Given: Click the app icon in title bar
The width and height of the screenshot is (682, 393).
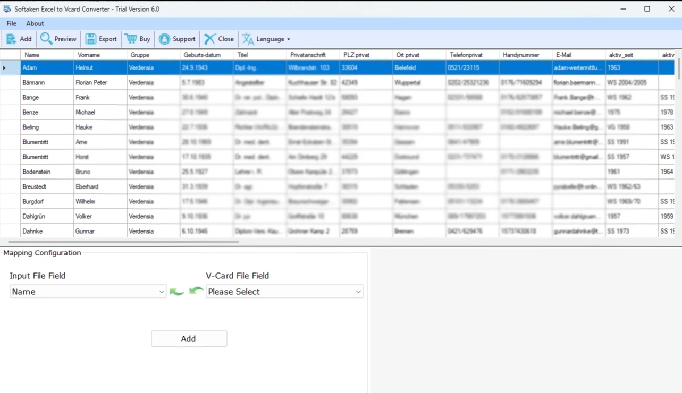Looking at the screenshot, I should (x=7, y=9).
